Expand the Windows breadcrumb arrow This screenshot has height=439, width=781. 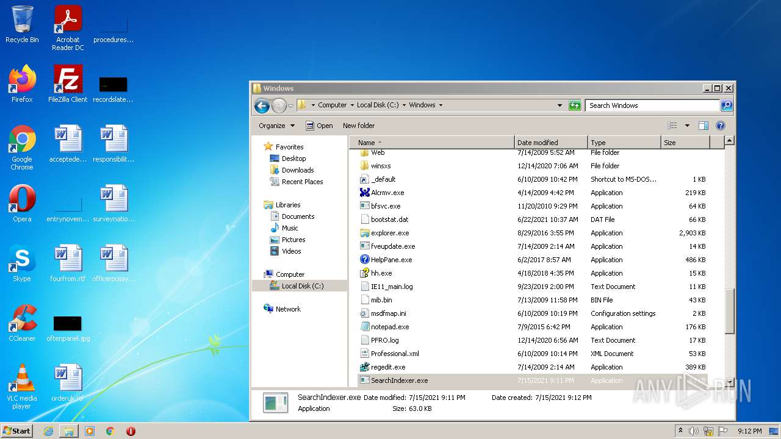point(441,105)
